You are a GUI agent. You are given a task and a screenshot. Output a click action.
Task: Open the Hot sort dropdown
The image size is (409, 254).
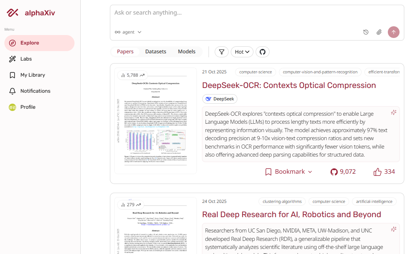point(242,52)
